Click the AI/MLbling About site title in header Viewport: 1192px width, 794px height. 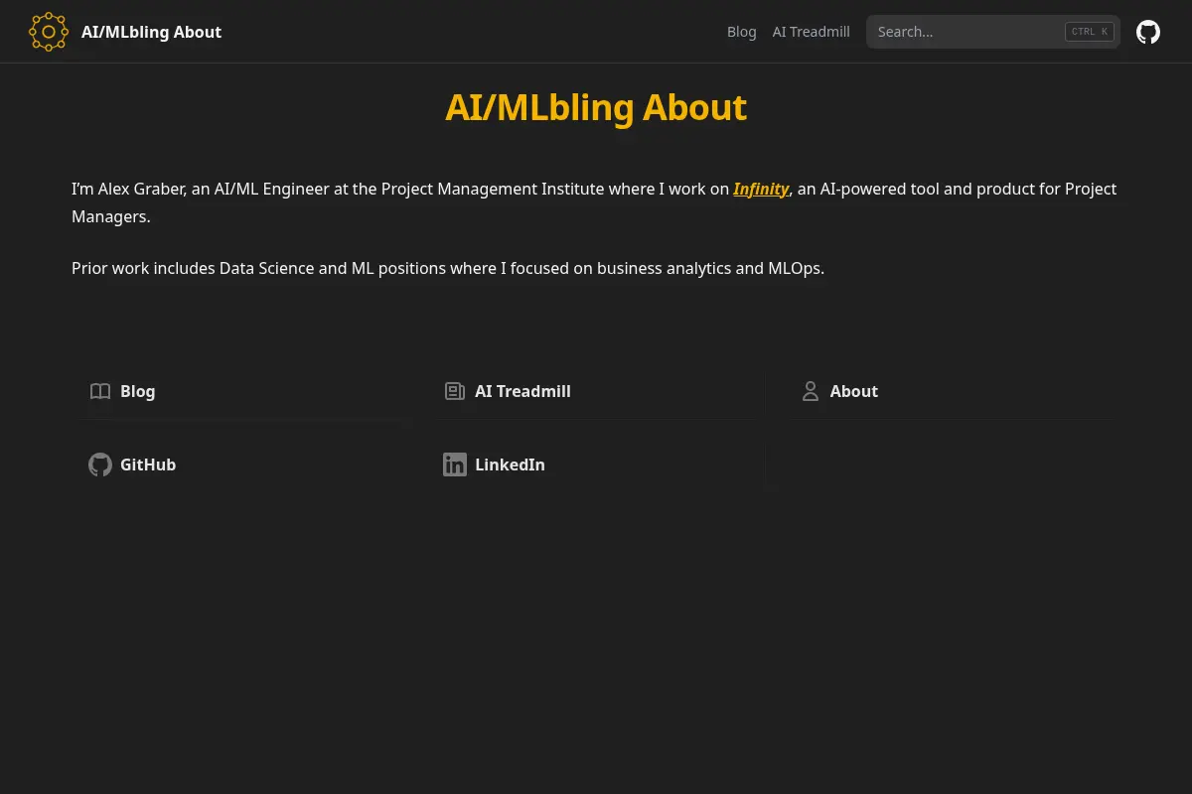point(151,32)
